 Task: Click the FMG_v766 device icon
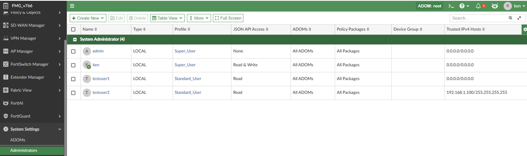click(6, 6)
